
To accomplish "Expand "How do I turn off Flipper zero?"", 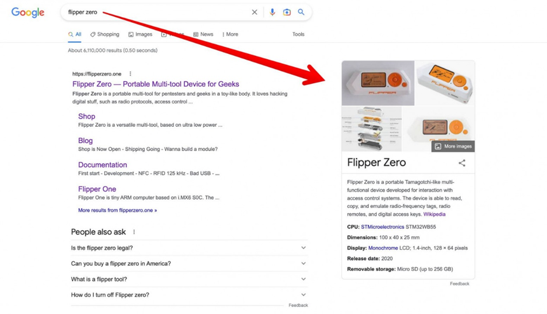I will tap(303, 295).
